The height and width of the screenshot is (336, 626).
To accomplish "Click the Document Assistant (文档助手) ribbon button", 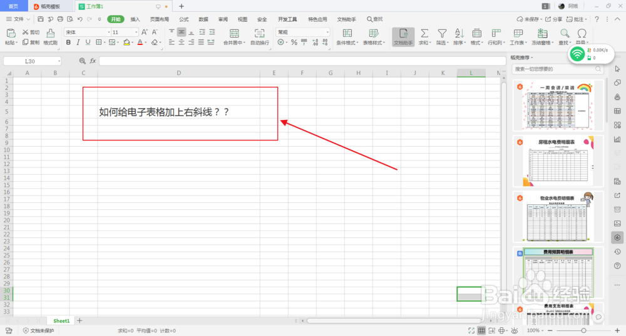I will [403, 37].
